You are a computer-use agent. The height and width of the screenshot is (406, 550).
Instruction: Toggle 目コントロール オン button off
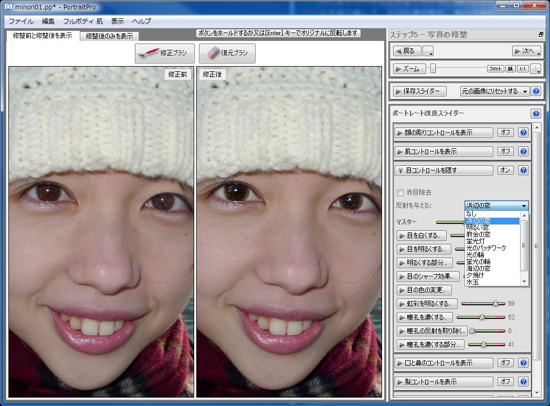(x=505, y=170)
